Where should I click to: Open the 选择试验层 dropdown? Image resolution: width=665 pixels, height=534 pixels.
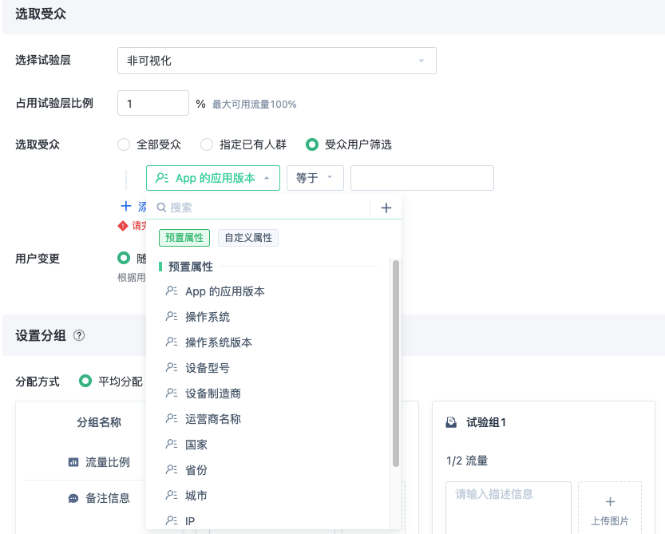pos(276,61)
